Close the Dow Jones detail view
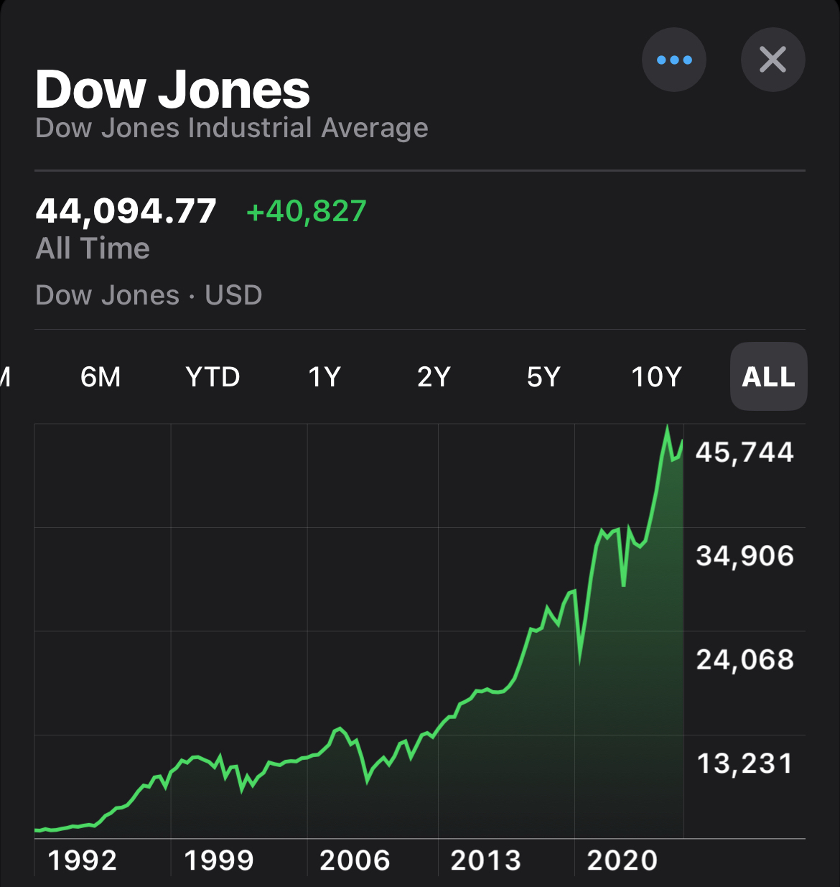The image size is (840, 887). [773, 60]
